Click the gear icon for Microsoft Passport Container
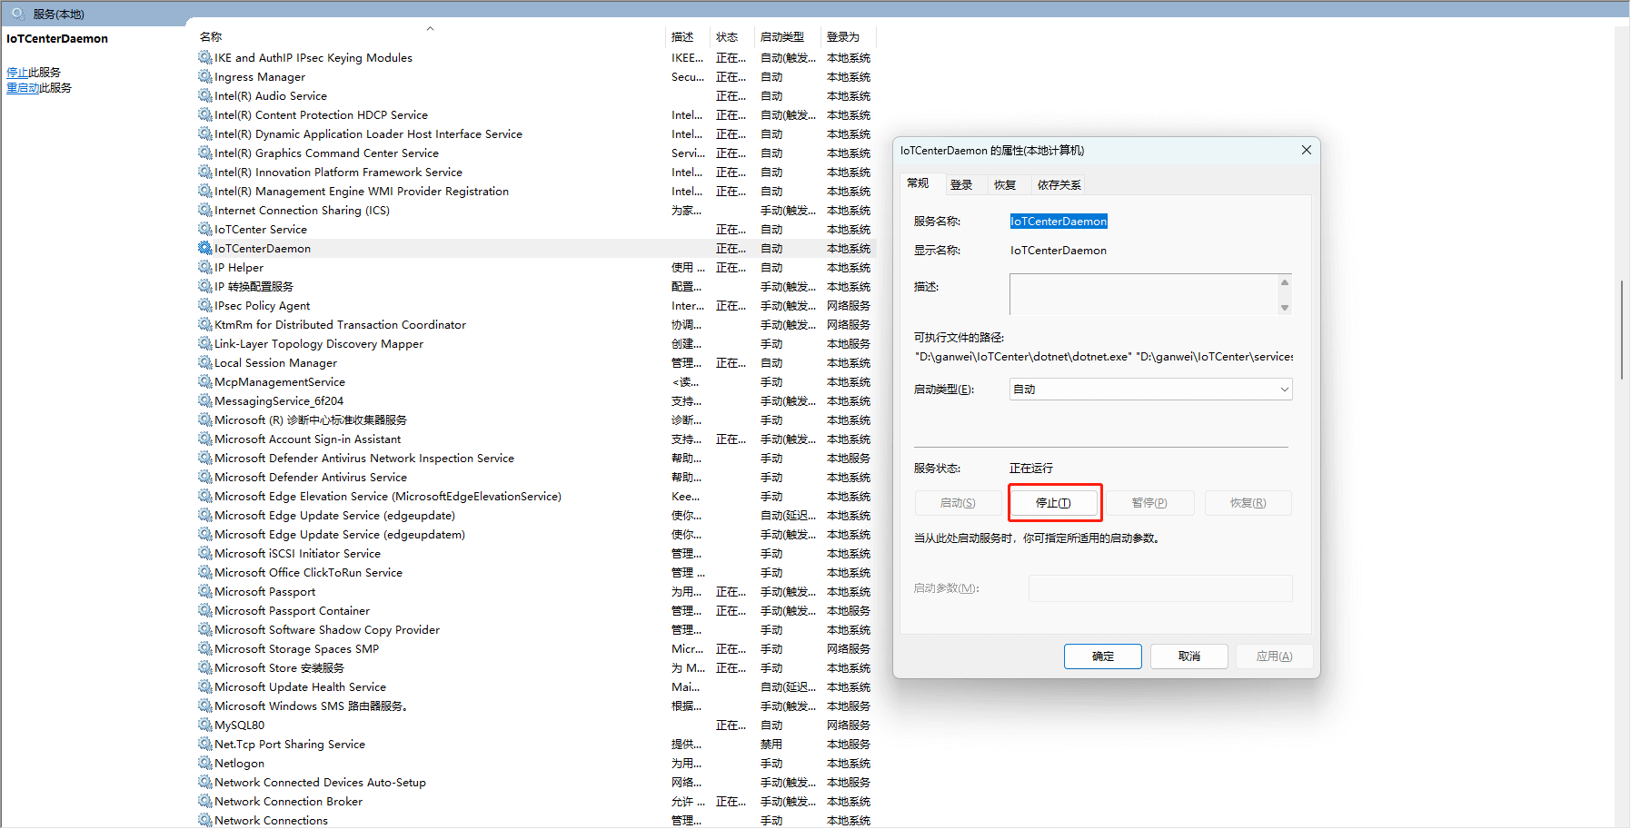 pyautogui.click(x=205, y=610)
